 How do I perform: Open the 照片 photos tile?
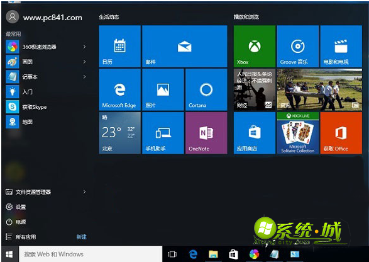163,89
